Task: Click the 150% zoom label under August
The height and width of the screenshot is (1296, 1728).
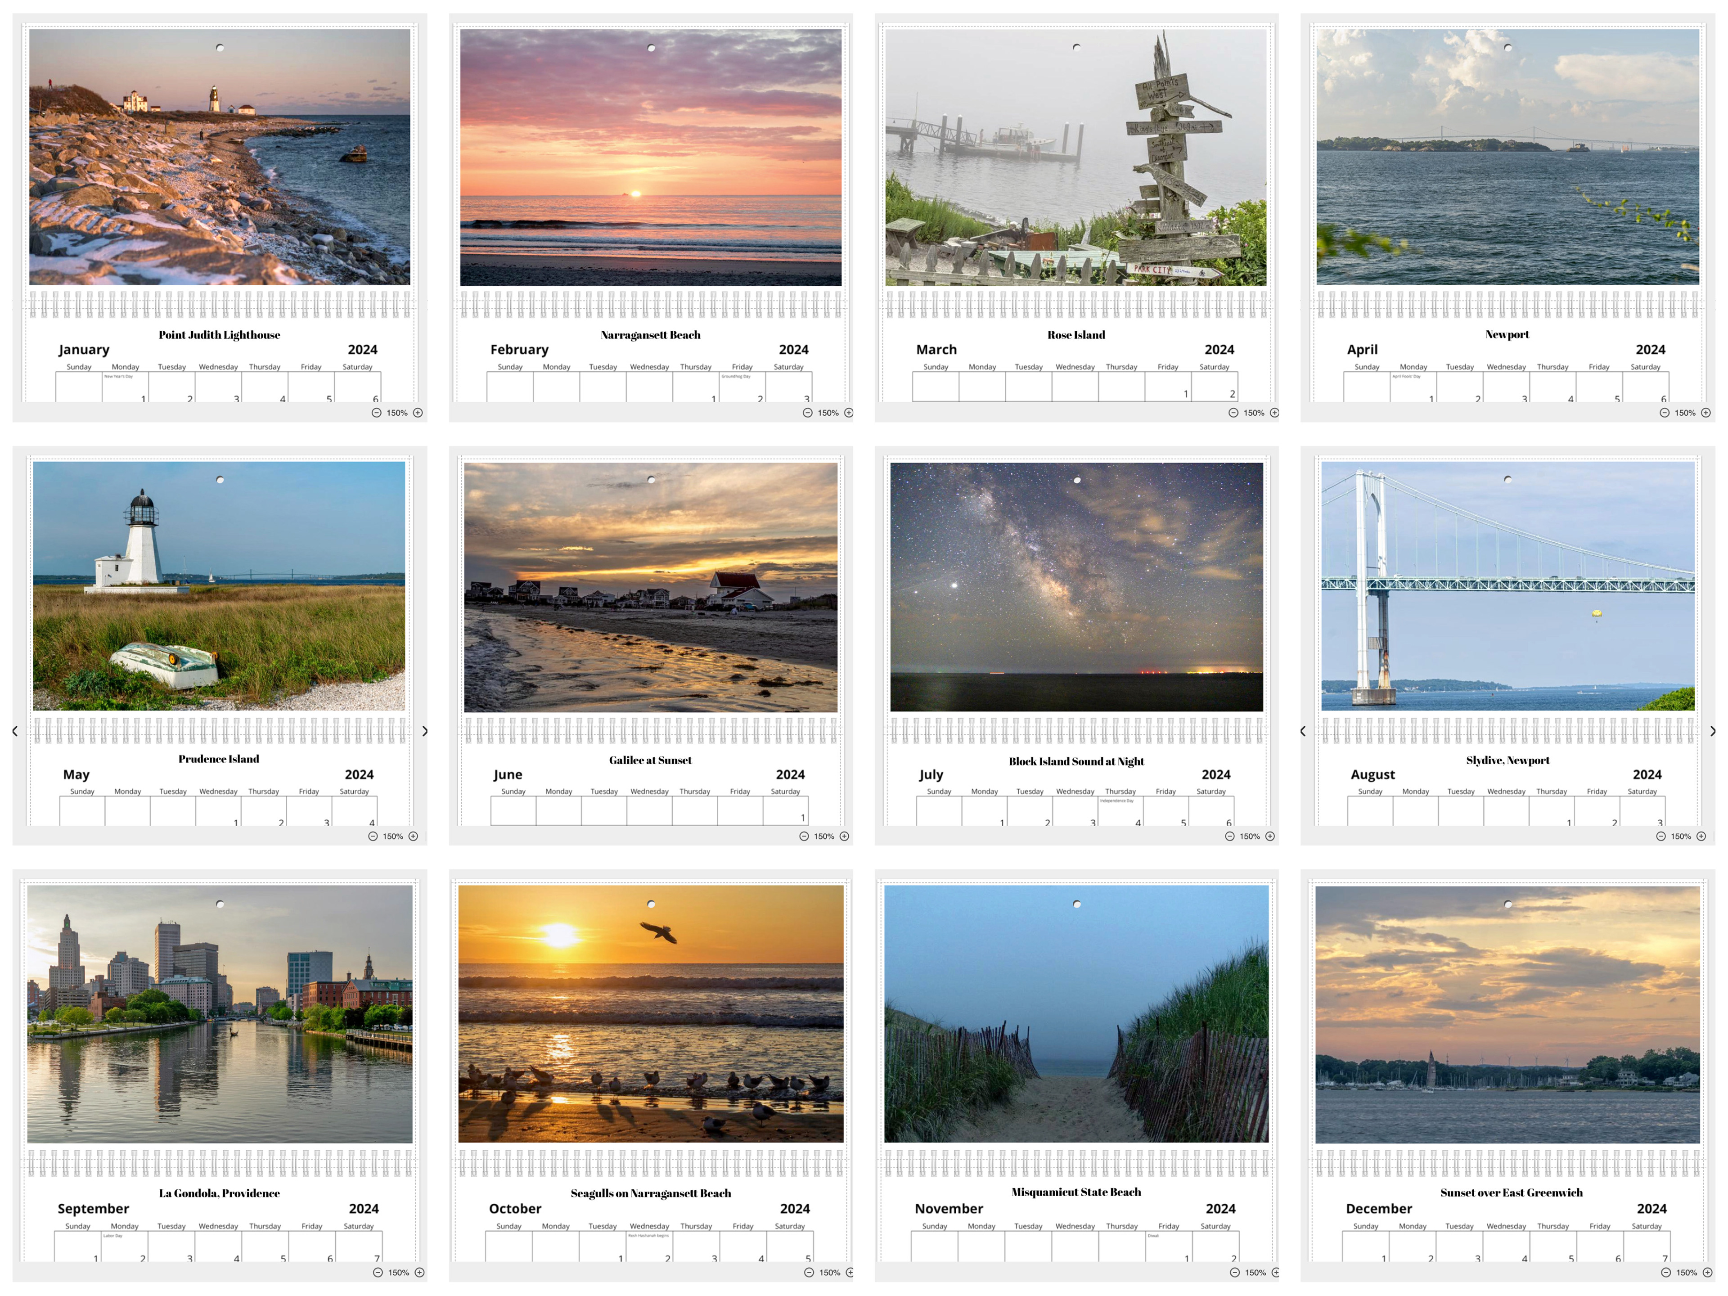Action: coord(1680,836)
